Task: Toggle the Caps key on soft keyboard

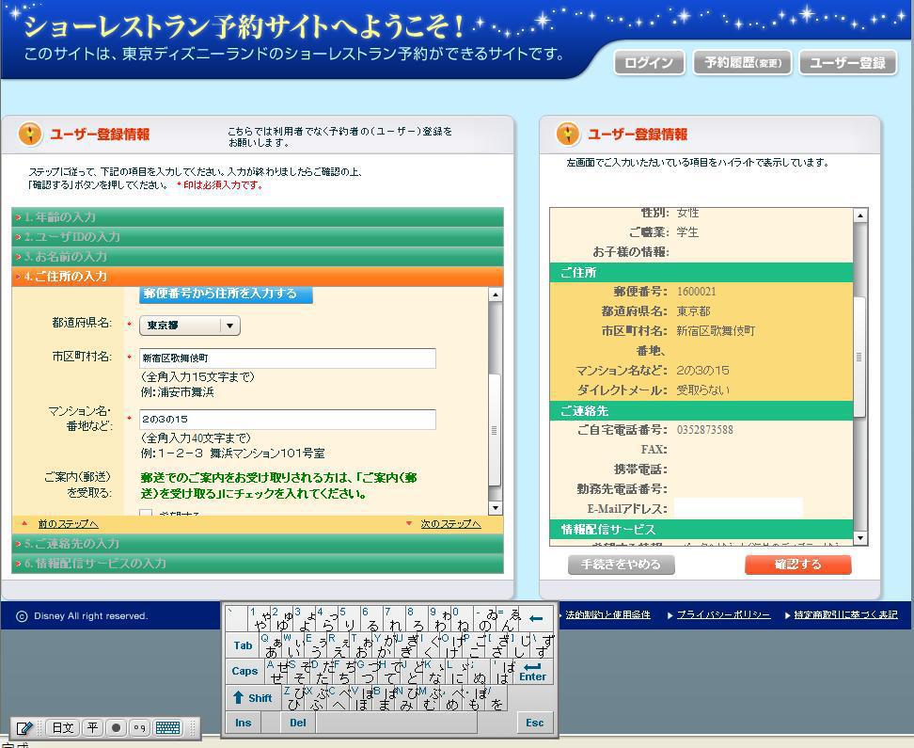Action: coord(244,671)
